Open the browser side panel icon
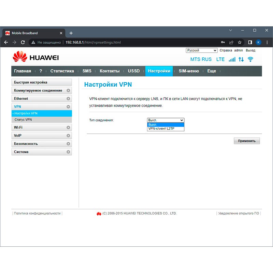 pos(250,42)
